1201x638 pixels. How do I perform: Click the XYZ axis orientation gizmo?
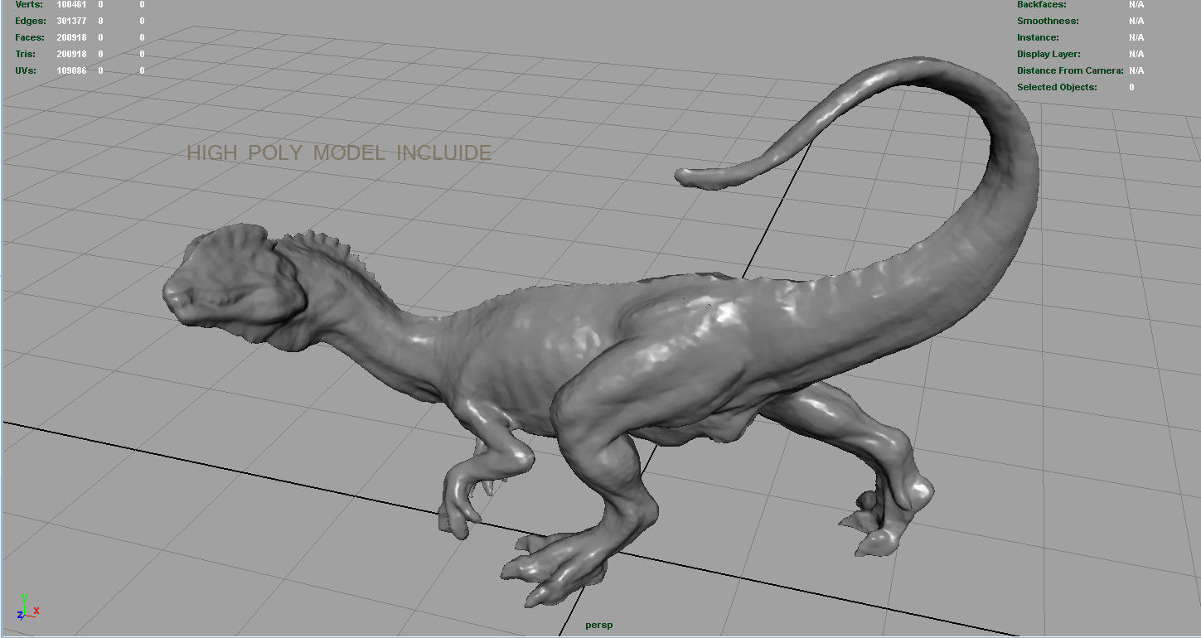(28, 607)
